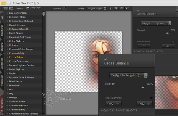Switch to the lower Traditional tab

2,81
